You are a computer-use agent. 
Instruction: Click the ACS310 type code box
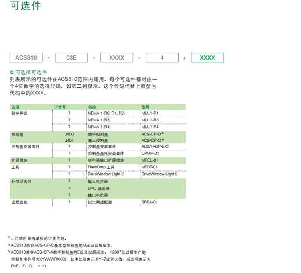pyautogui.click(x=26, y=57)
